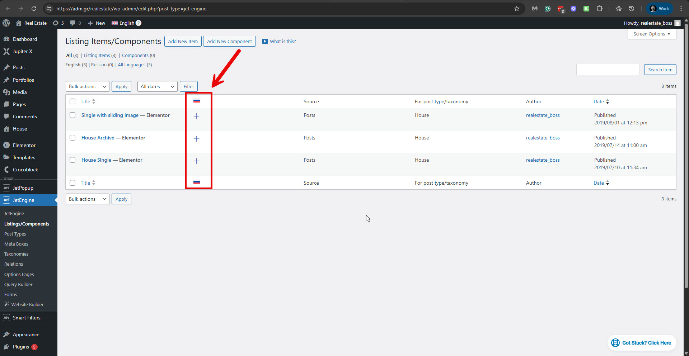Open Post Types in the JetEngine submenu
The image size is (689, 356).
click(x=15, y=234)
